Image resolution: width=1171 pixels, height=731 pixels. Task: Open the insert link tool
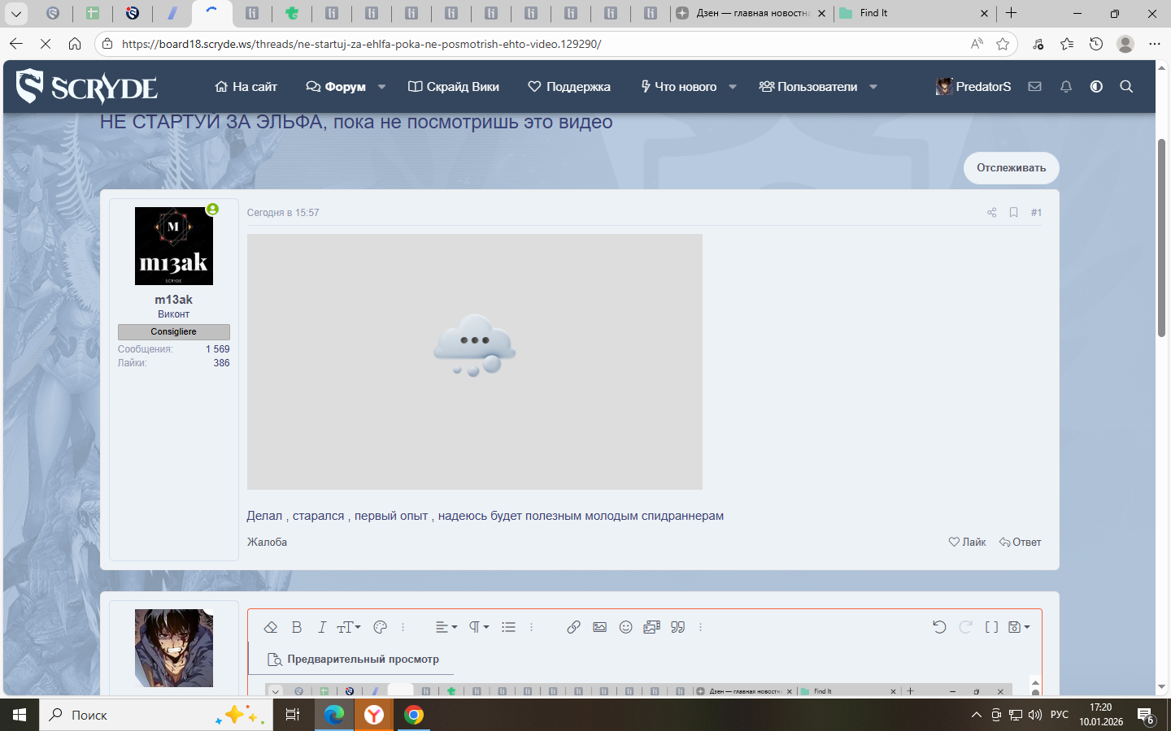pyautogui.click(x=573, y=627)
